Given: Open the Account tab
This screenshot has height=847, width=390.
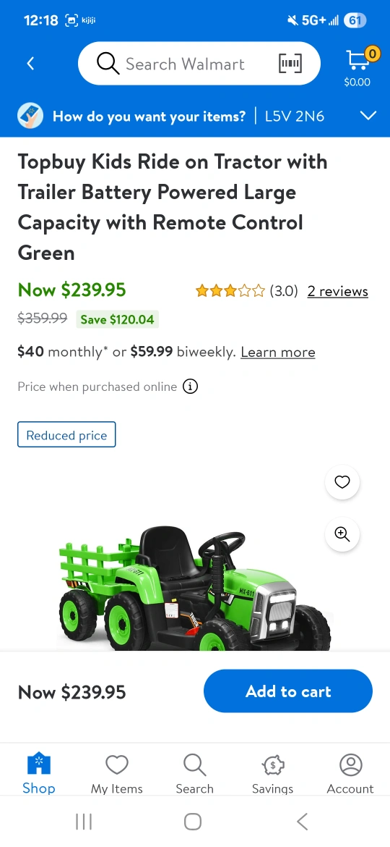Looking at the screenshot, I should point(350,774).
